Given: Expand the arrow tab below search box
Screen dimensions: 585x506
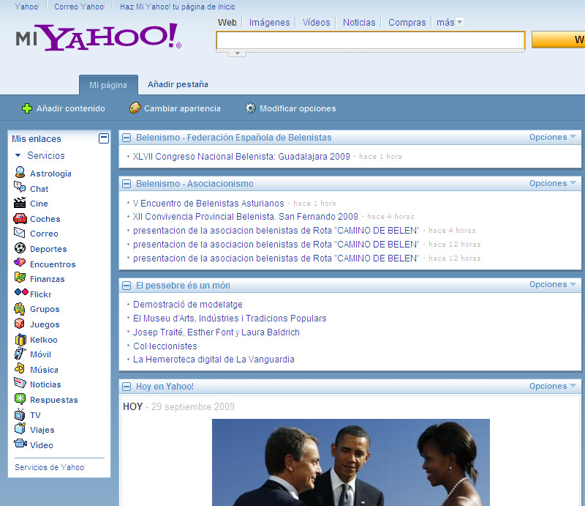Looking at the screenshot, I should pyautogui.click(x=237, y=53).
